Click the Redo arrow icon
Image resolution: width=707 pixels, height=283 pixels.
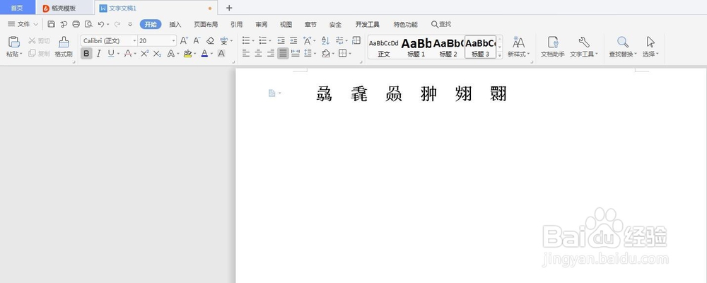point(117,24)
